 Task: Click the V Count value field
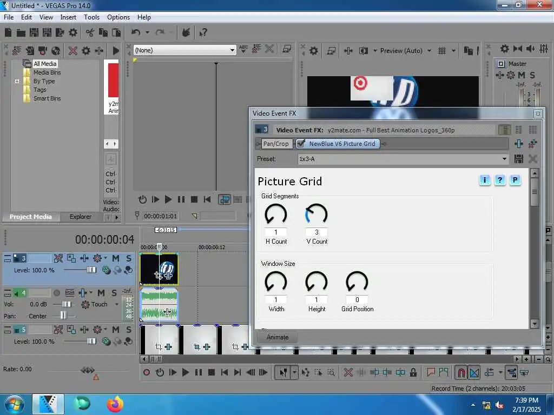coord(316,232)
